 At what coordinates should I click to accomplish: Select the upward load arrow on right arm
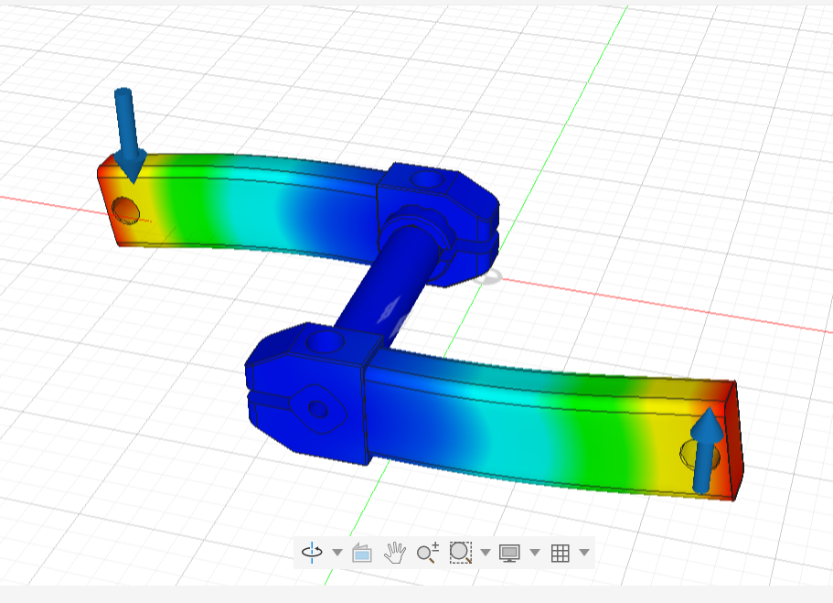pos(706,450)
